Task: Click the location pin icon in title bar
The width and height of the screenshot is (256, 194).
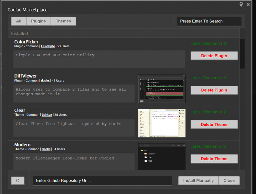Action: point(241,4)
